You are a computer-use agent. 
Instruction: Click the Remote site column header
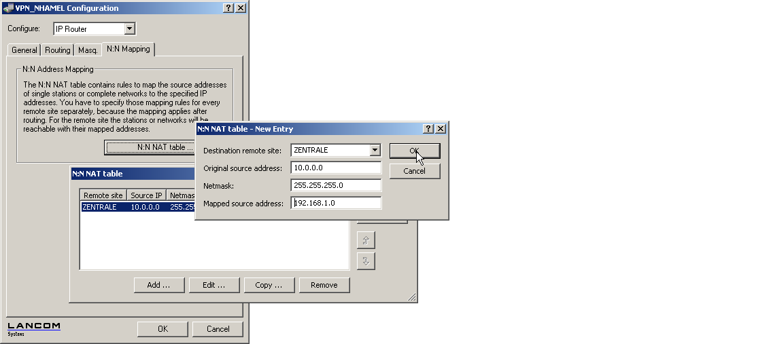[x=103, y=195]
